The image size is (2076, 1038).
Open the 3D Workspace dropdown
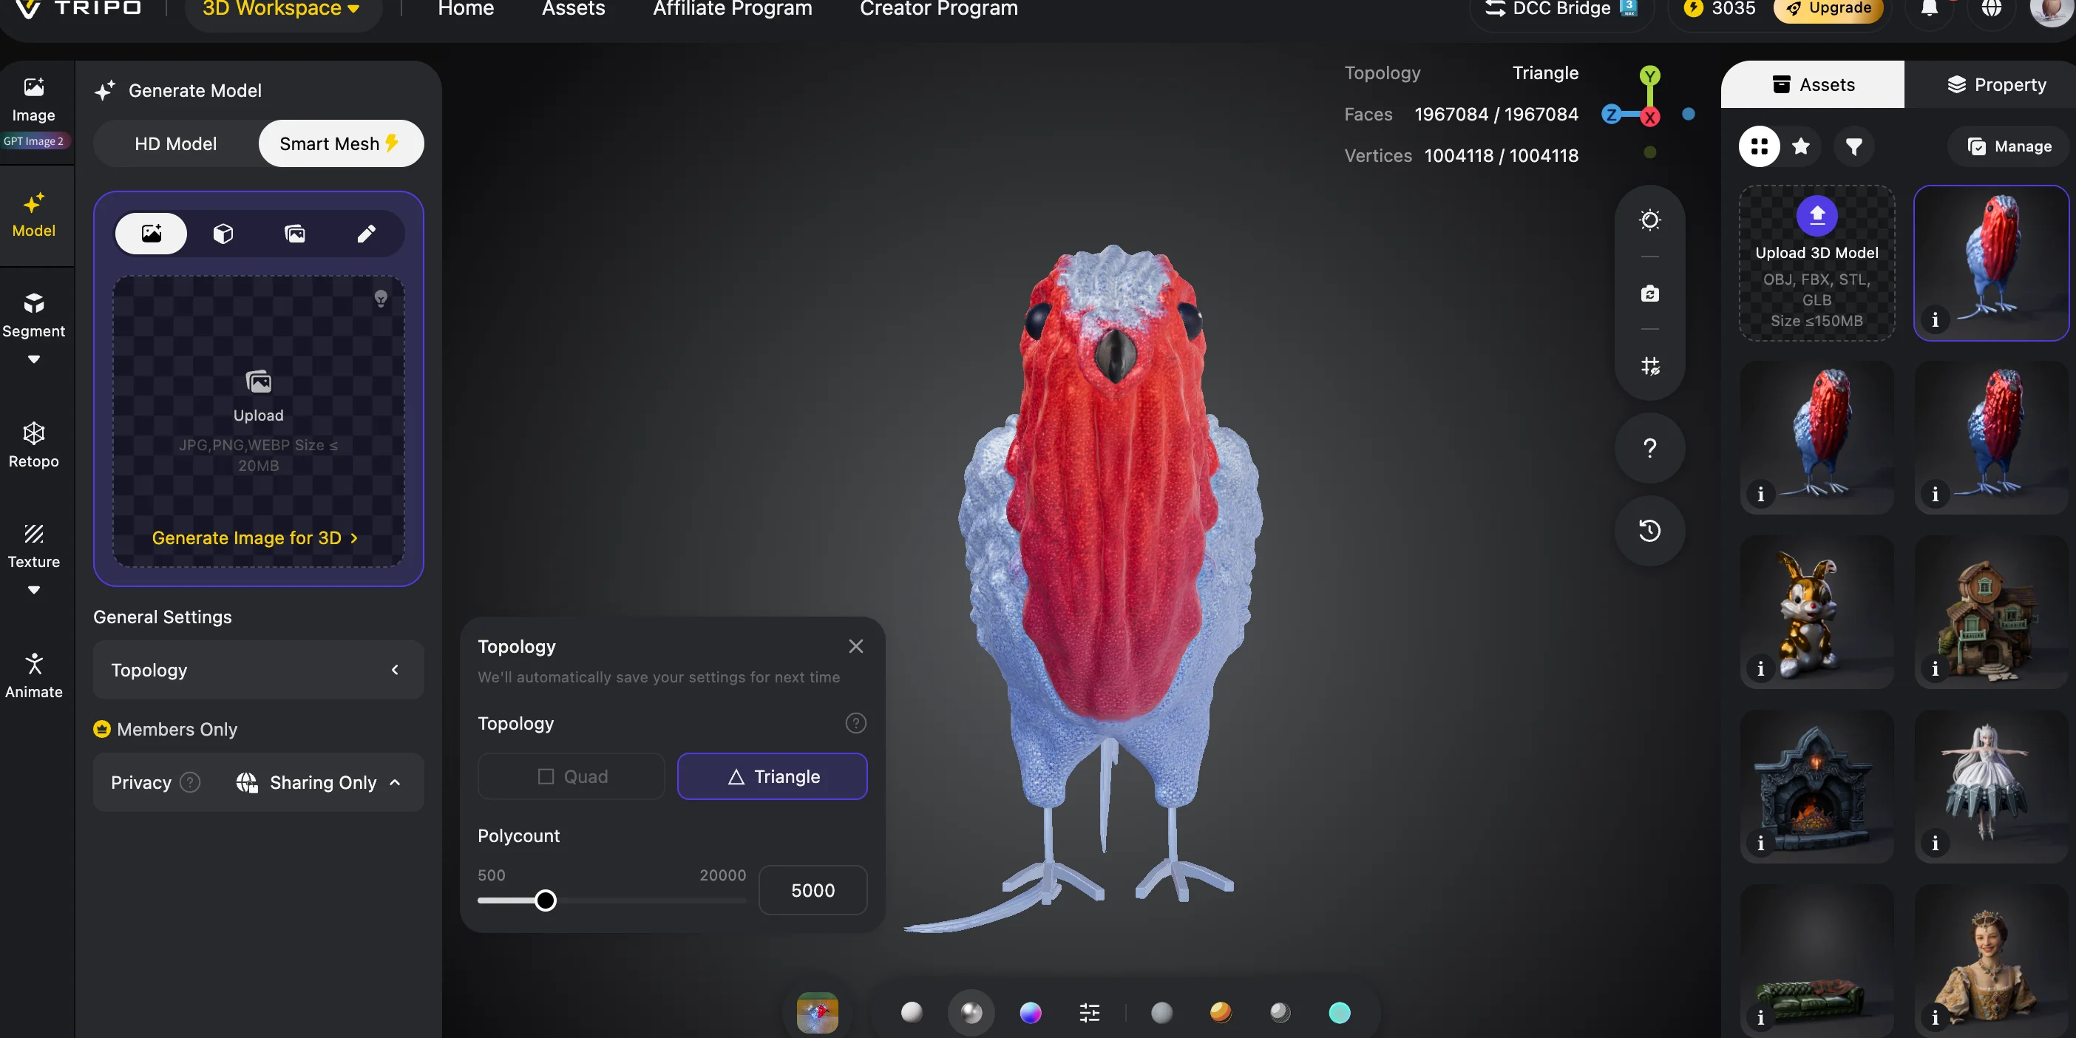point(282,8)
